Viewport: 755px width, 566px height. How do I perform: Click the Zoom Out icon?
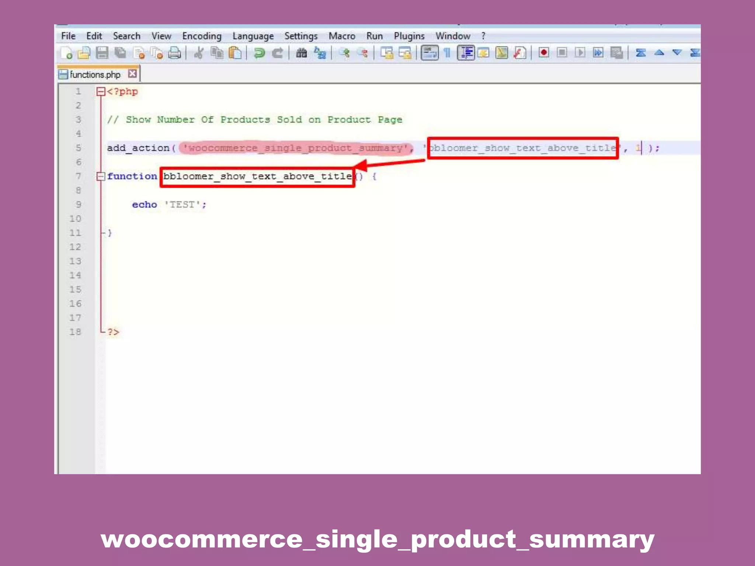pos(363,53)
